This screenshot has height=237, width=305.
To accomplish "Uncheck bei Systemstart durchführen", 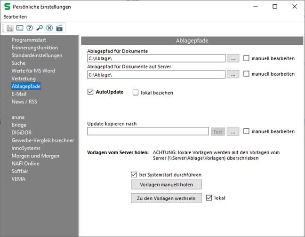I will (x=134, y=175).
